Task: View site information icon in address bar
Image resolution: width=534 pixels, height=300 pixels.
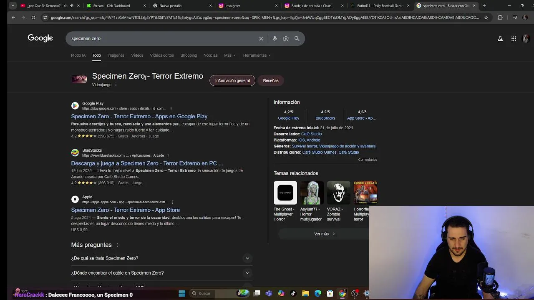Action: (45, 17)
